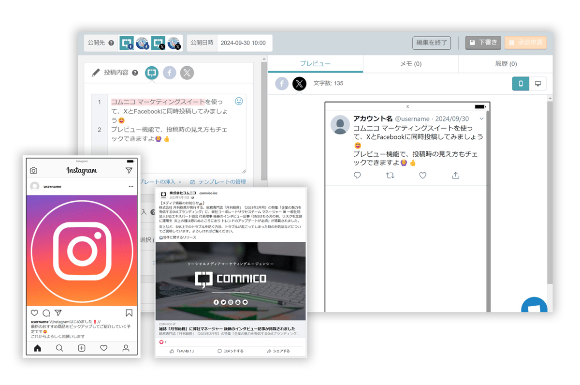The image size is (580, 385).
Task: Click the help icon beside 投稿内容
Action: [135, 73]
